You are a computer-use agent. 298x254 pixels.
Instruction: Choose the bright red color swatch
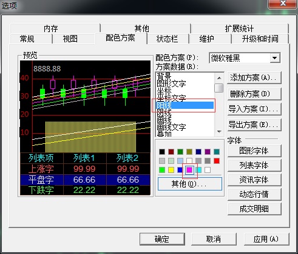[x=217, y=161]
